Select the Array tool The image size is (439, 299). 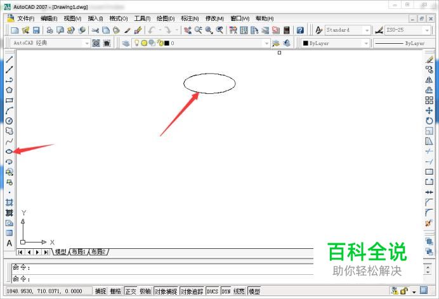pos(429,100)
